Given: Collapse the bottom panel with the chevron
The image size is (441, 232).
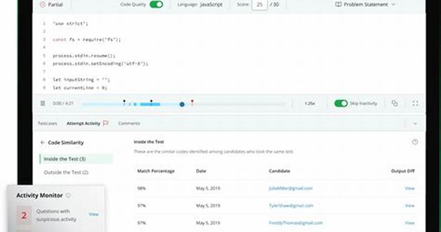Looking at the screenshot, I should click(415, 123).
